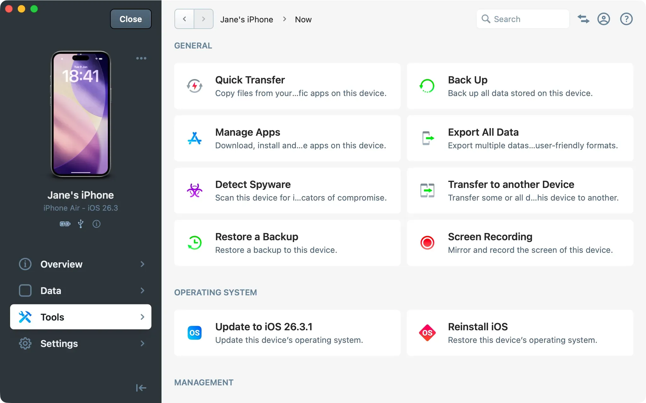Viewport: 646px width, 403px height.
Task: View battery status via the charging icon
Action: [x=65, y=224]
